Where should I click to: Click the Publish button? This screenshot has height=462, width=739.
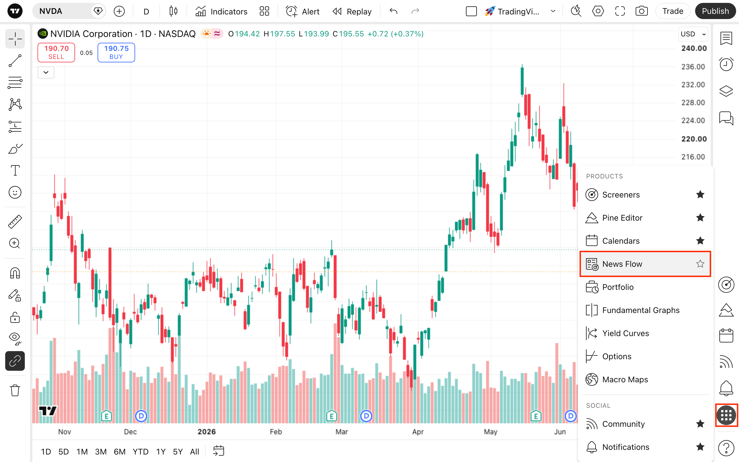point(715,11)
